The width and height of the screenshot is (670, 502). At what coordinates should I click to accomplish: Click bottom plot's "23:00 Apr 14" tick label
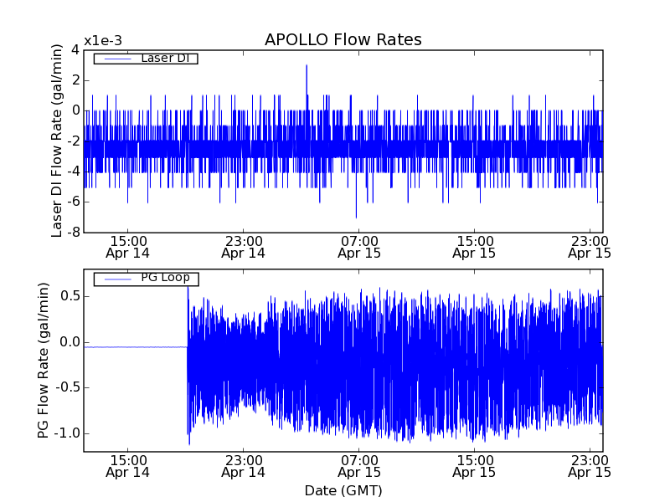coord(243,465)
